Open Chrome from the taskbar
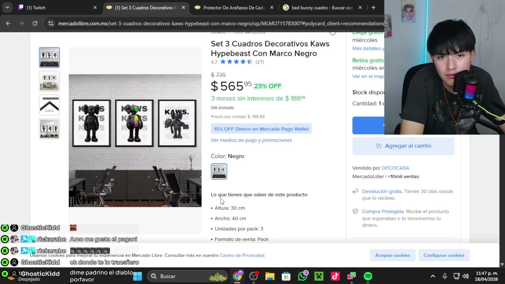This screenshot has width=505, height=284. [237, 276]
